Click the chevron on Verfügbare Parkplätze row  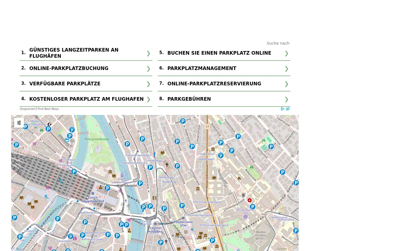(149, 84)
